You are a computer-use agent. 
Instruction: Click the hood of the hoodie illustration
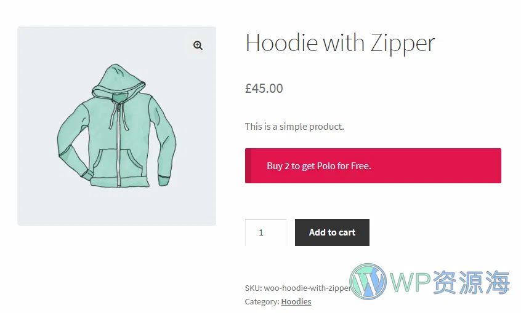click(118, 81)
